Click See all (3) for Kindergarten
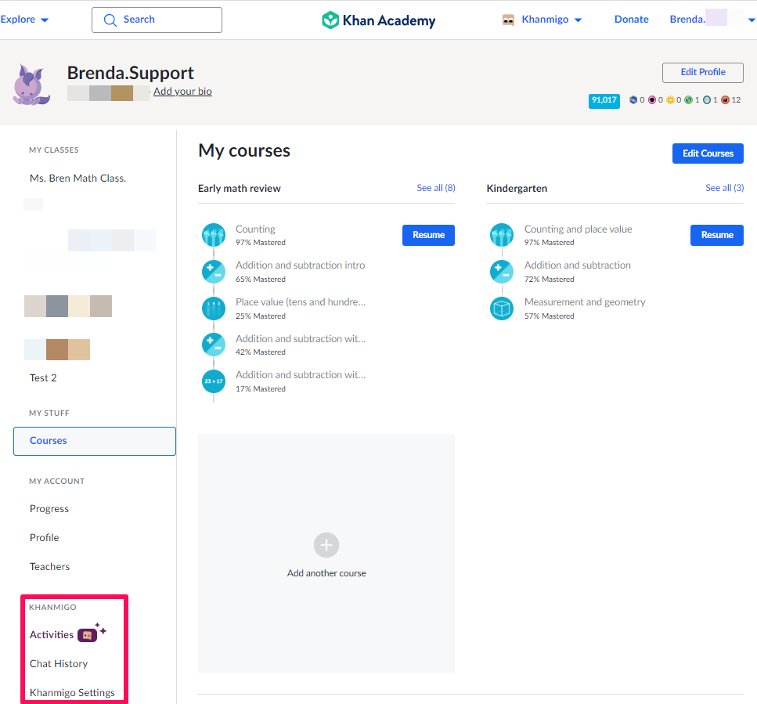 725,188
